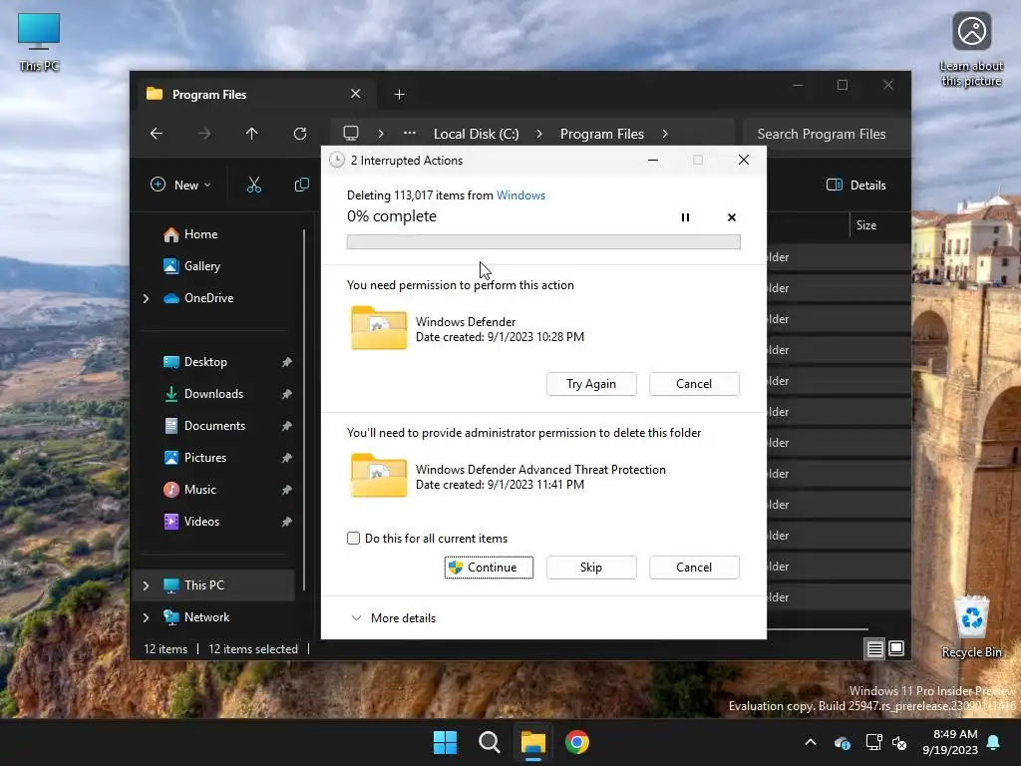Follow the Windows link in dialog
1021x766 pixels.
tap(520, 195)
